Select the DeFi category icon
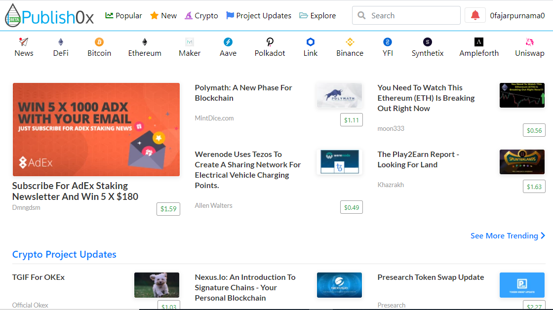This screenshot has height=310, width=553. pyautogui.click(x=61, y=42)
